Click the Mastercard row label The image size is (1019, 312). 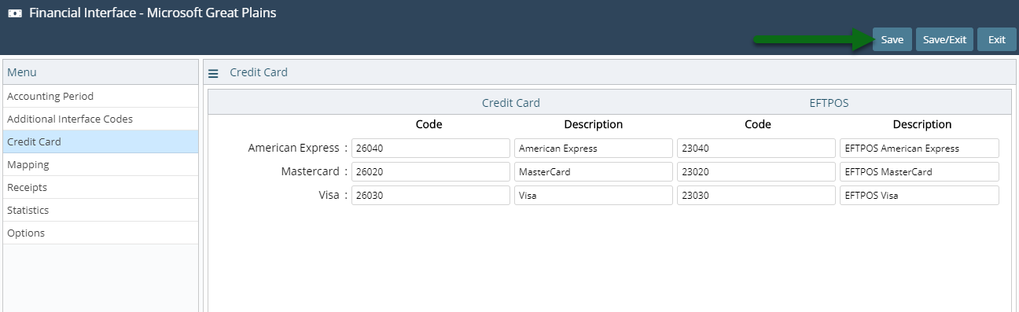pyautogui.click(x=311, y=171)
